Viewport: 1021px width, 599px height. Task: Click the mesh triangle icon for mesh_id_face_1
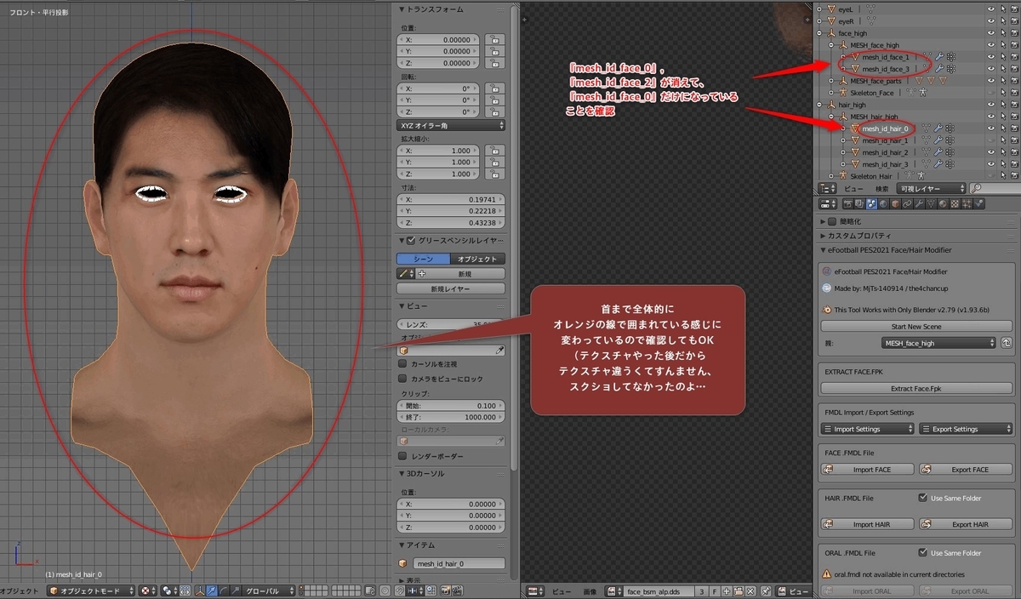[x=856, y=57]
